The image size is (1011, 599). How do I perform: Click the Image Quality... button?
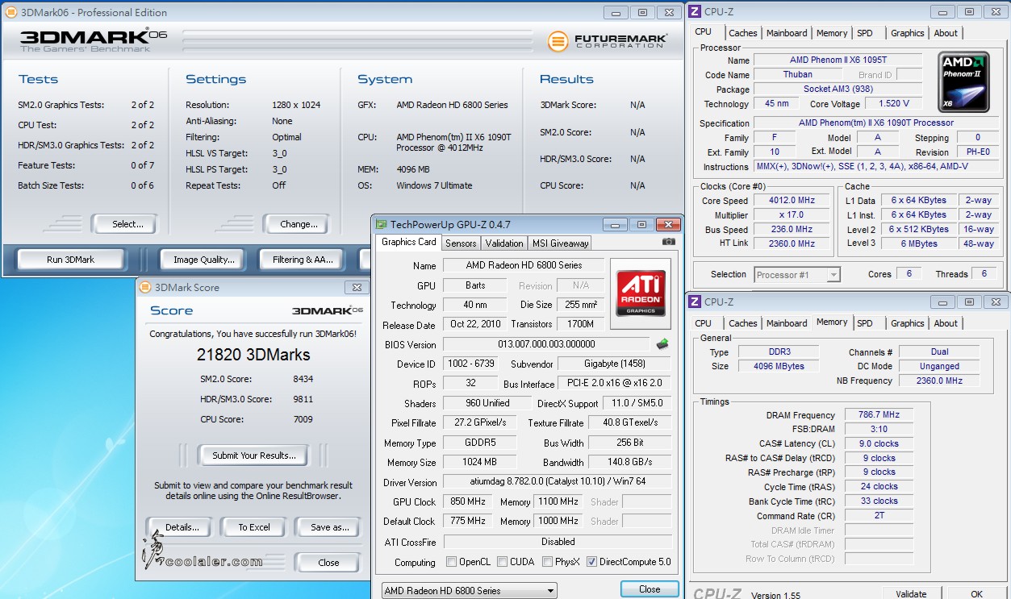[203, 260]
